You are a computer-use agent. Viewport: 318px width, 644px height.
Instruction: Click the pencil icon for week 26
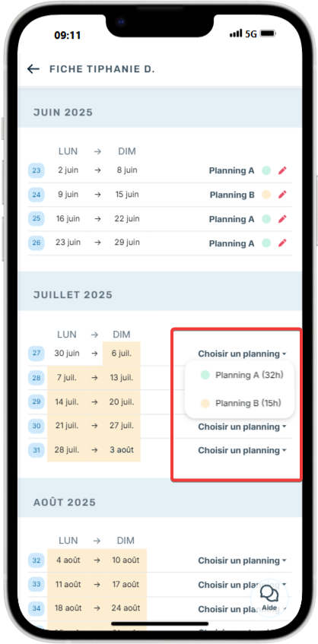281,243
